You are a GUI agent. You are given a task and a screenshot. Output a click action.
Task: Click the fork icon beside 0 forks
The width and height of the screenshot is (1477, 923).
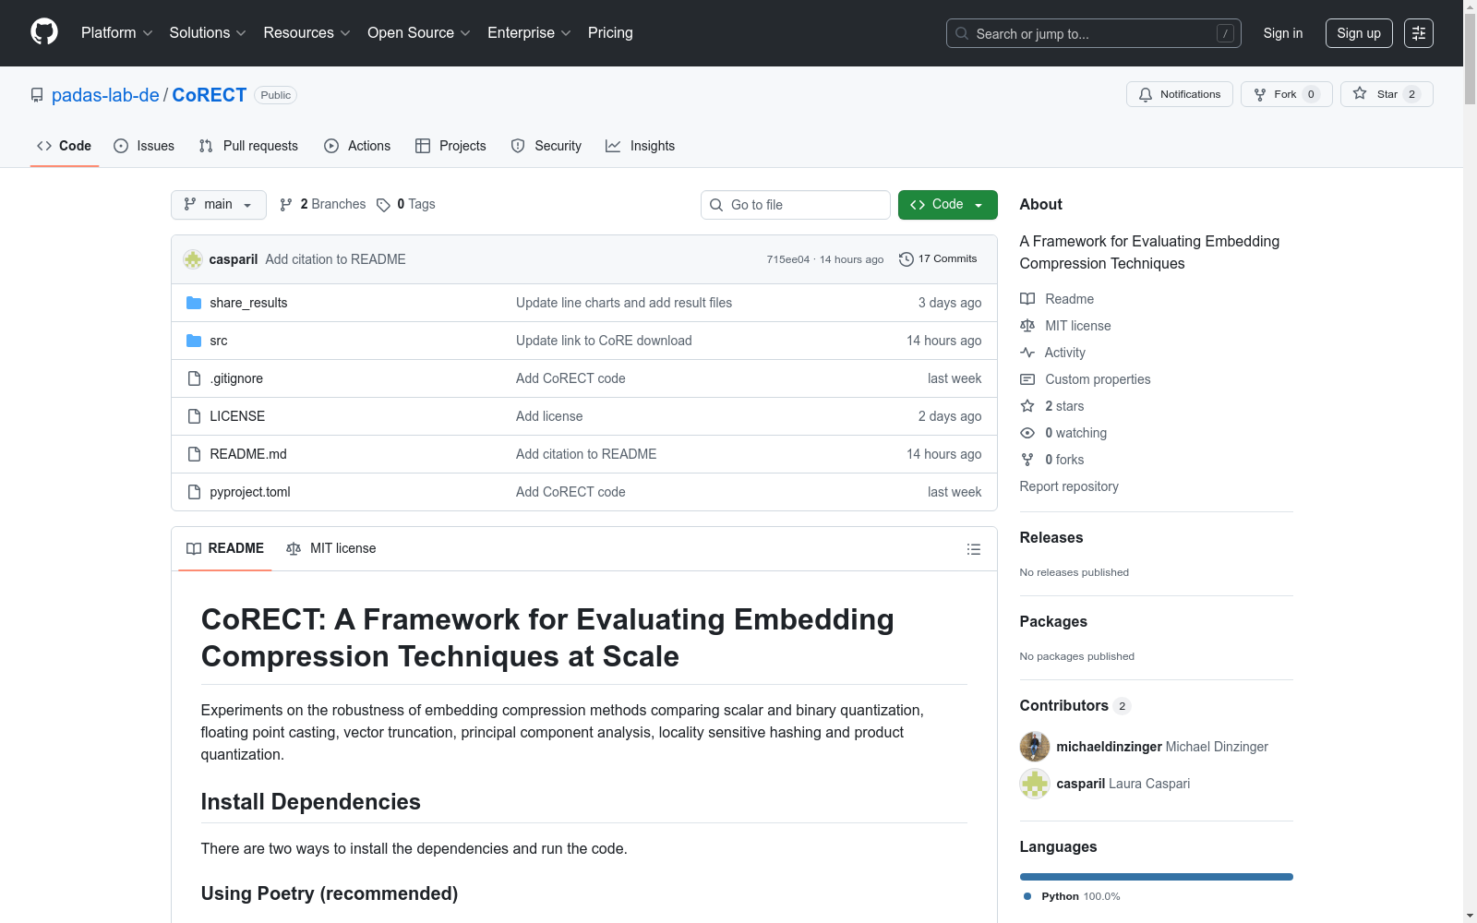(1027, 460)
